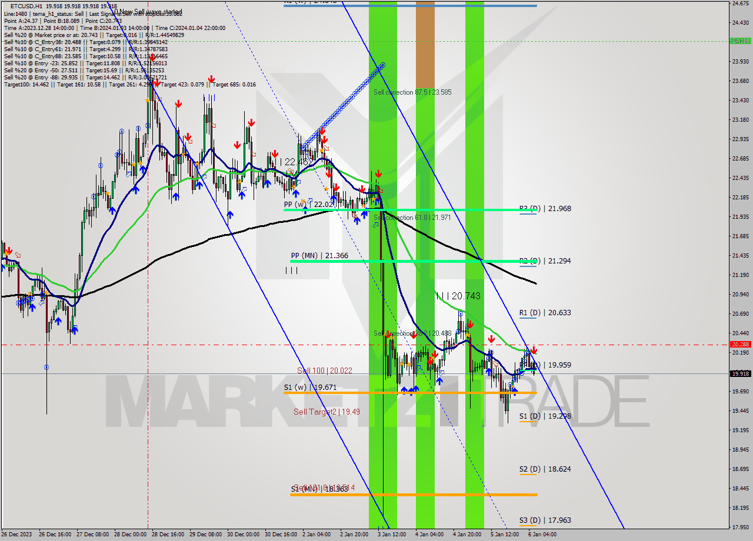This screenshot has width=753, height=541.
Task: Click 'Sell correction 61.8 | 21.971' label
Action: click(412, 218)
